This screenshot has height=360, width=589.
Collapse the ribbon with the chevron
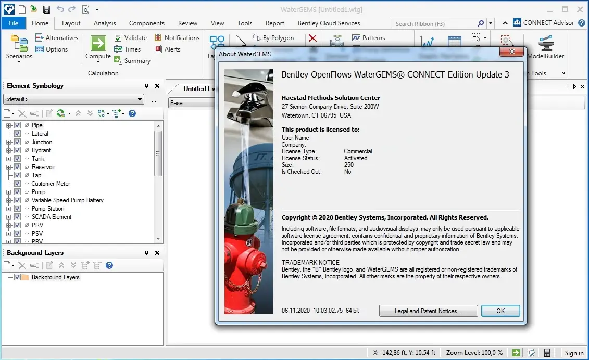click(505, 23)
